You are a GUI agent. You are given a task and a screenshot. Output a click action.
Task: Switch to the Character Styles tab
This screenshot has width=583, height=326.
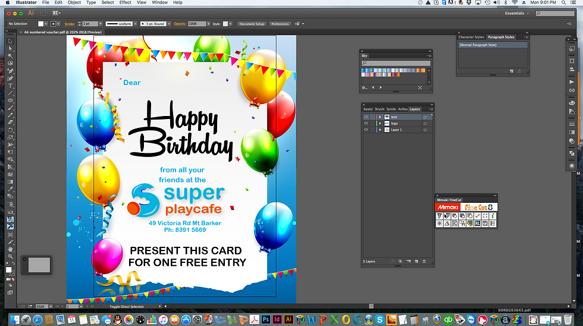(471, 37)
